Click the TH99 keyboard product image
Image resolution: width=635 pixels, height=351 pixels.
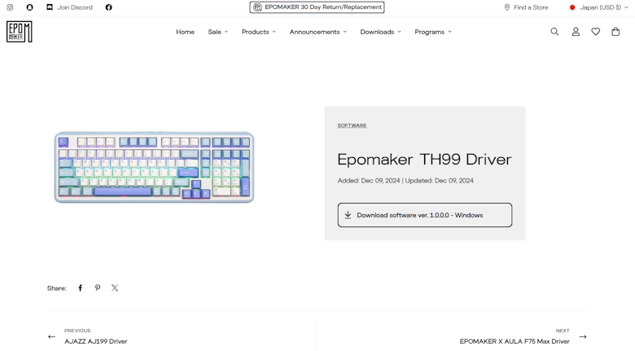pos(154,167)
